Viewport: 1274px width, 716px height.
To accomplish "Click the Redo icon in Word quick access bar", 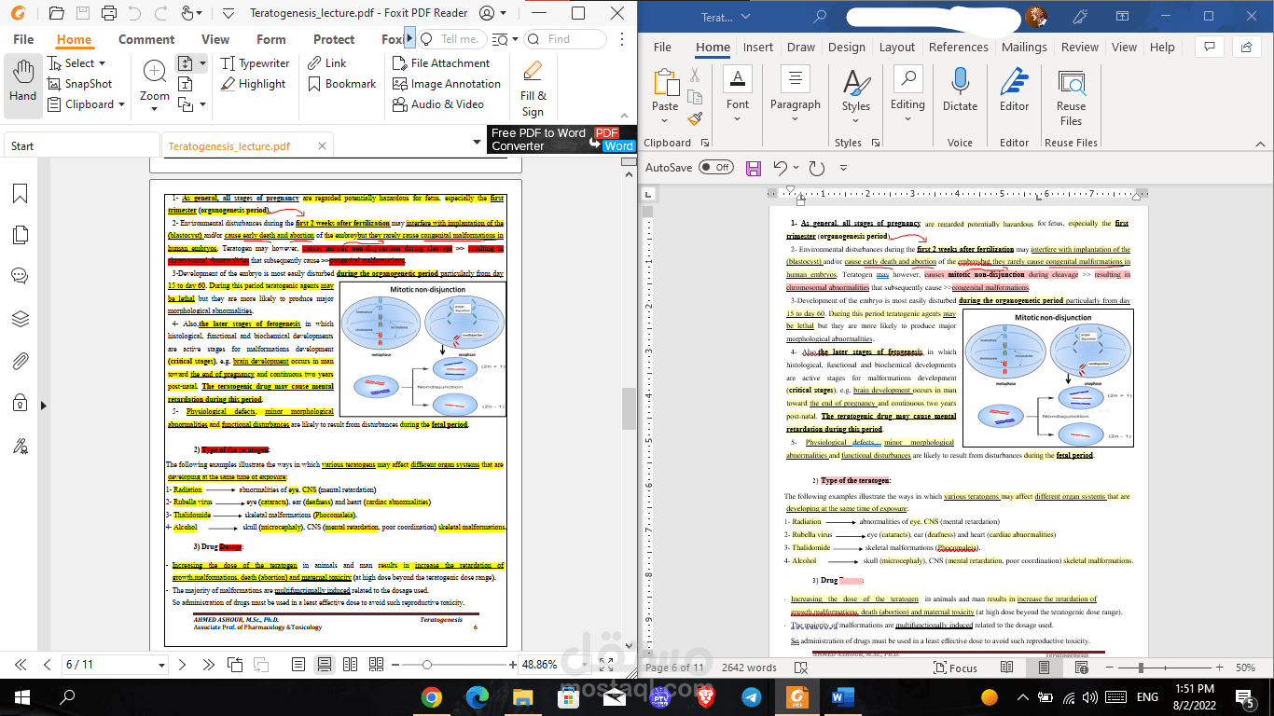I will [x=817, y=168].
